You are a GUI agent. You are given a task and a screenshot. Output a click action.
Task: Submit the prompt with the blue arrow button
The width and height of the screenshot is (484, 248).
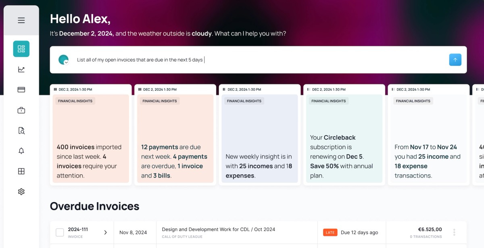pyautogui.click(x=455, y=59)
